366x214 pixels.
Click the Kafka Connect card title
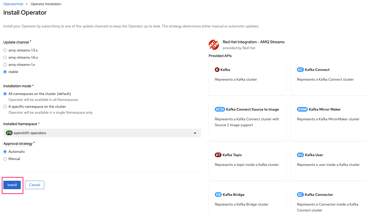coord(317,70)
